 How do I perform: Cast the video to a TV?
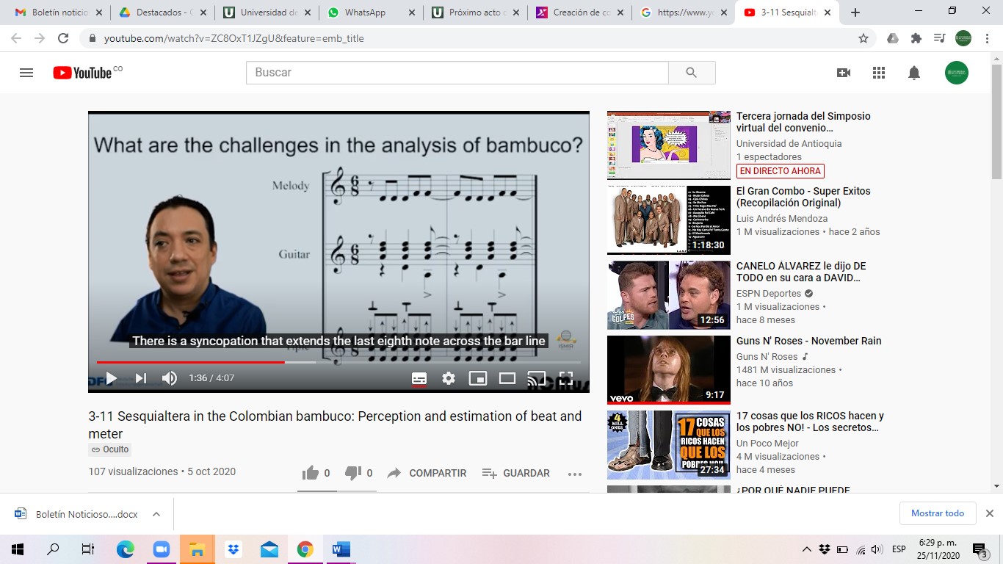pyautogui.click(x=537, y=378)
